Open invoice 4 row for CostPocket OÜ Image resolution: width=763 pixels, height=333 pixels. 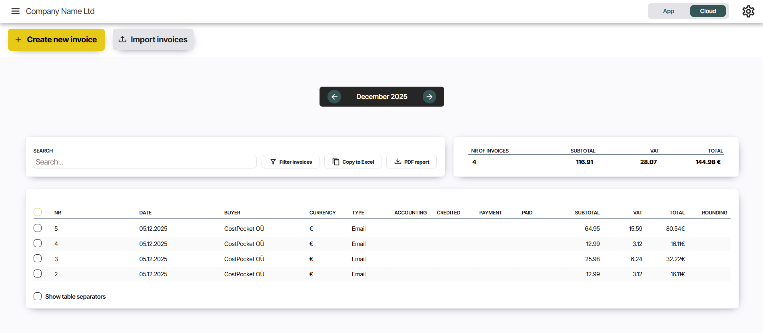point(244,244)
